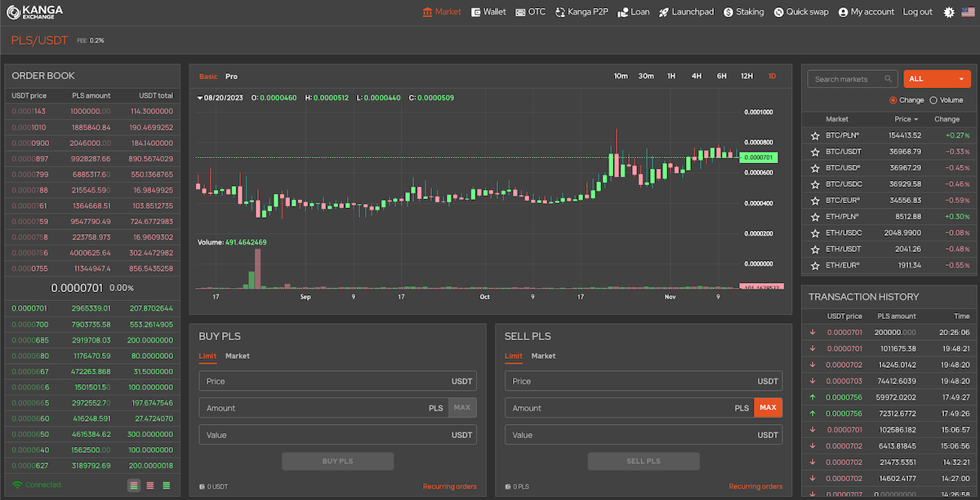Click the SELL PLS button
Screen dimensions: 980x500
(x=644, y=461)
